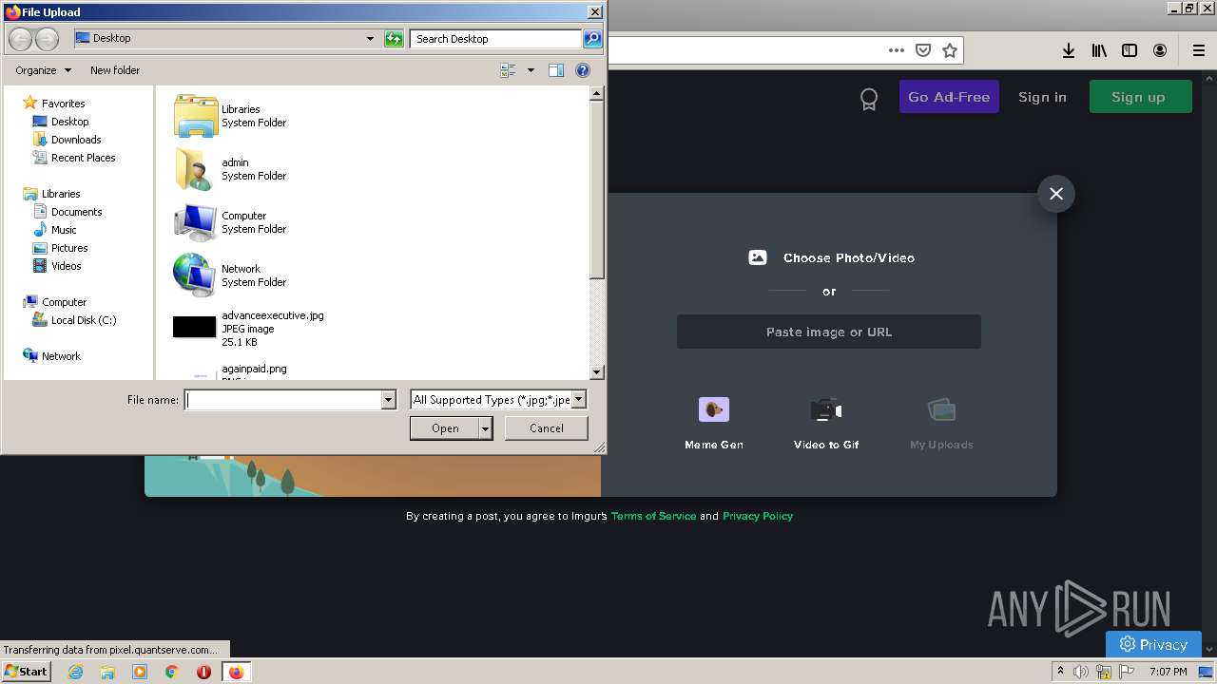Open Firefox account icon

pyautogui.click(x=1160, y=50)
